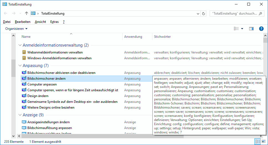Sort by the Anwendung column header
Image resolution: width=268 pixels, height=145 pixels.
coord(133,37)
